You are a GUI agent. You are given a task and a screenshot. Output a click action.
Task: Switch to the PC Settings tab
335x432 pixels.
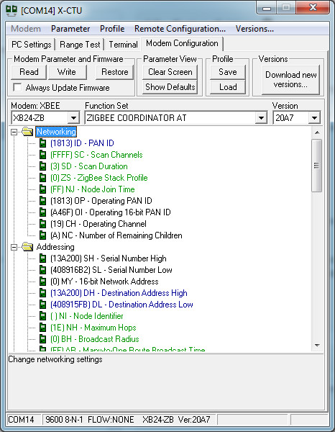pos(32,45)
